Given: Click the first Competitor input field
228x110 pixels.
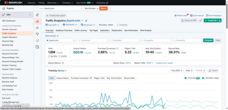Looking at the screenshot, I should [92, 40].
